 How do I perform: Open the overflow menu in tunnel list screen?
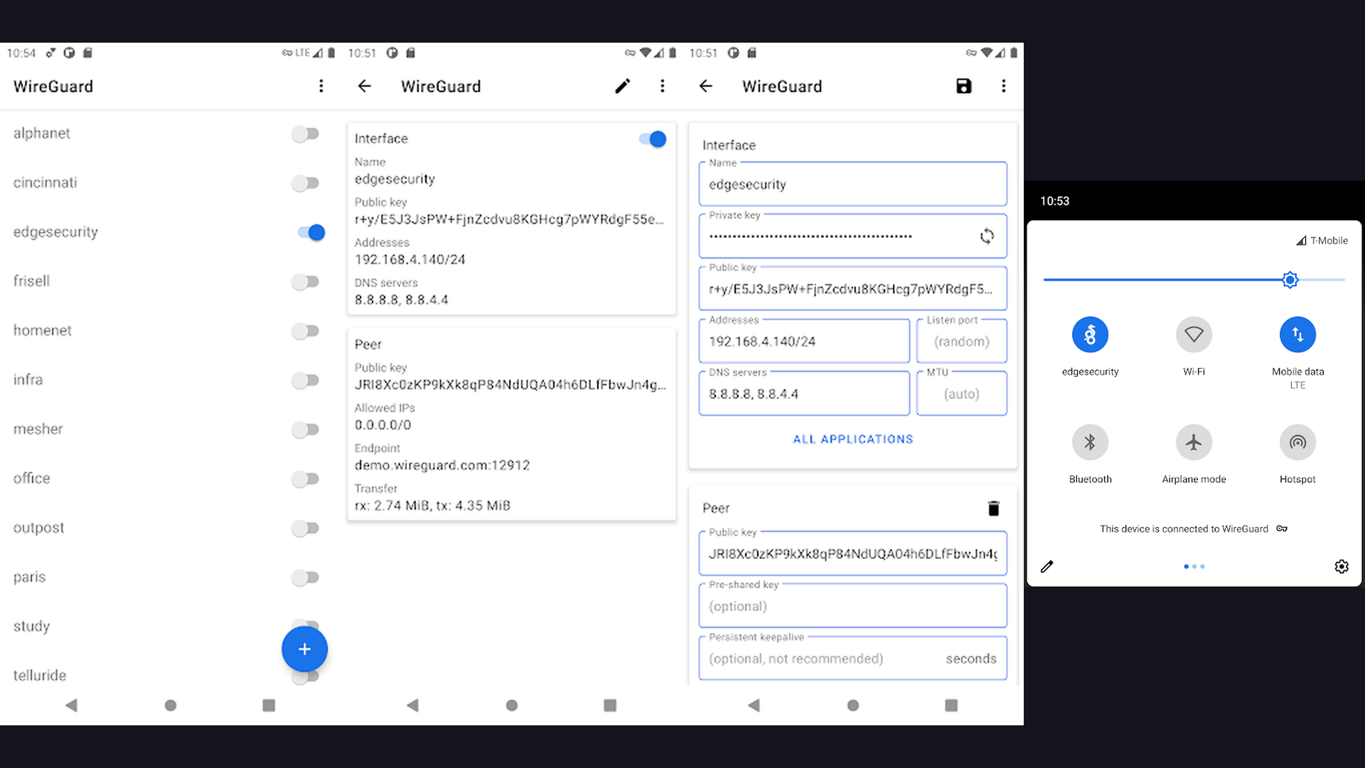pyautogui.click(x=321, y=86)
